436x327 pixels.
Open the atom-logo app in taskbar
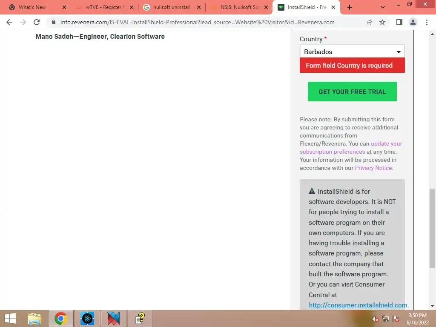point(87,318)
